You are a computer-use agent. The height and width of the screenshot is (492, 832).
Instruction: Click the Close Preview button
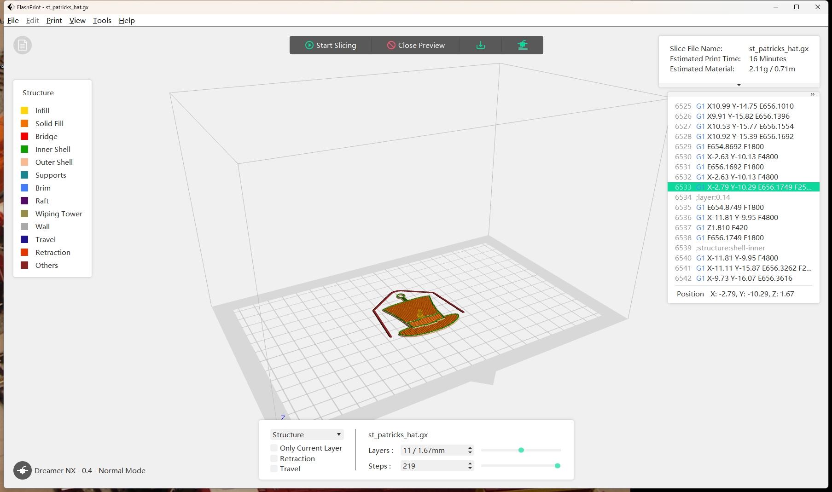point(416,45)
